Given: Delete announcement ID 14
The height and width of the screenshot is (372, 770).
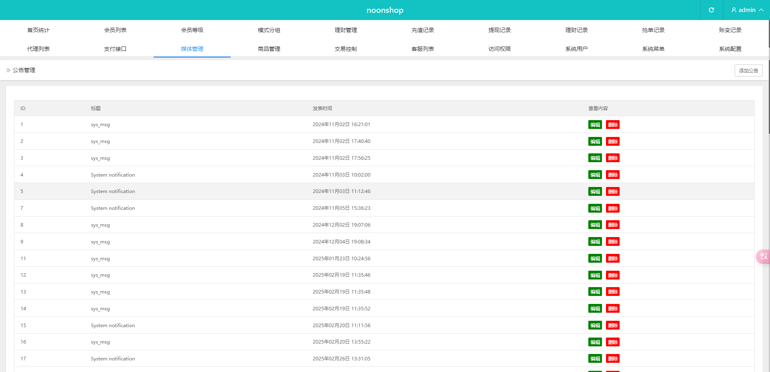Looking at the screenshot, I should pyautogui.click(x=613, y=309).
